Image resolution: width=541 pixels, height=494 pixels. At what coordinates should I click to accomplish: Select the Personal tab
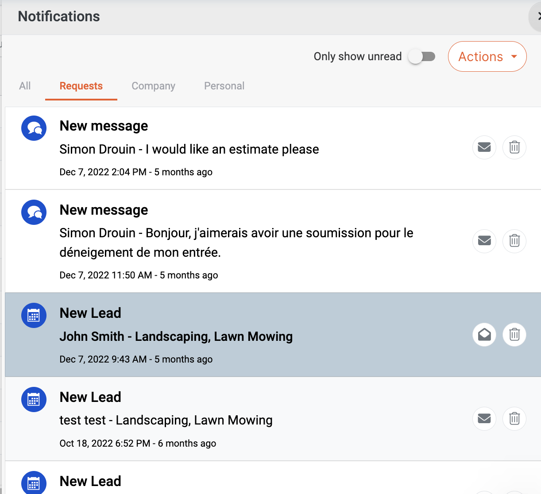click(x=224, y=86)
